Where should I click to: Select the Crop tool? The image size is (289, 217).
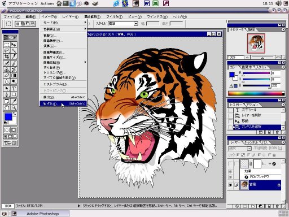(x=7, y=57)
